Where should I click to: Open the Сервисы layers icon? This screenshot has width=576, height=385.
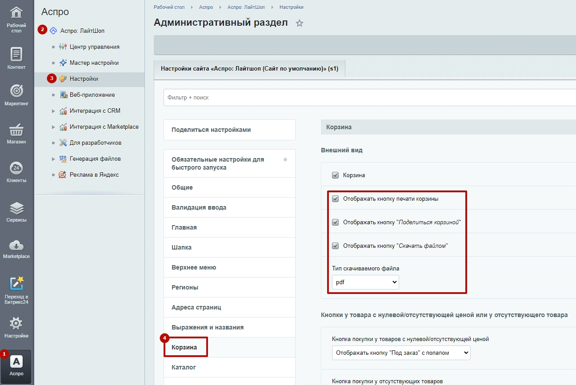click(x=16, y=207)
